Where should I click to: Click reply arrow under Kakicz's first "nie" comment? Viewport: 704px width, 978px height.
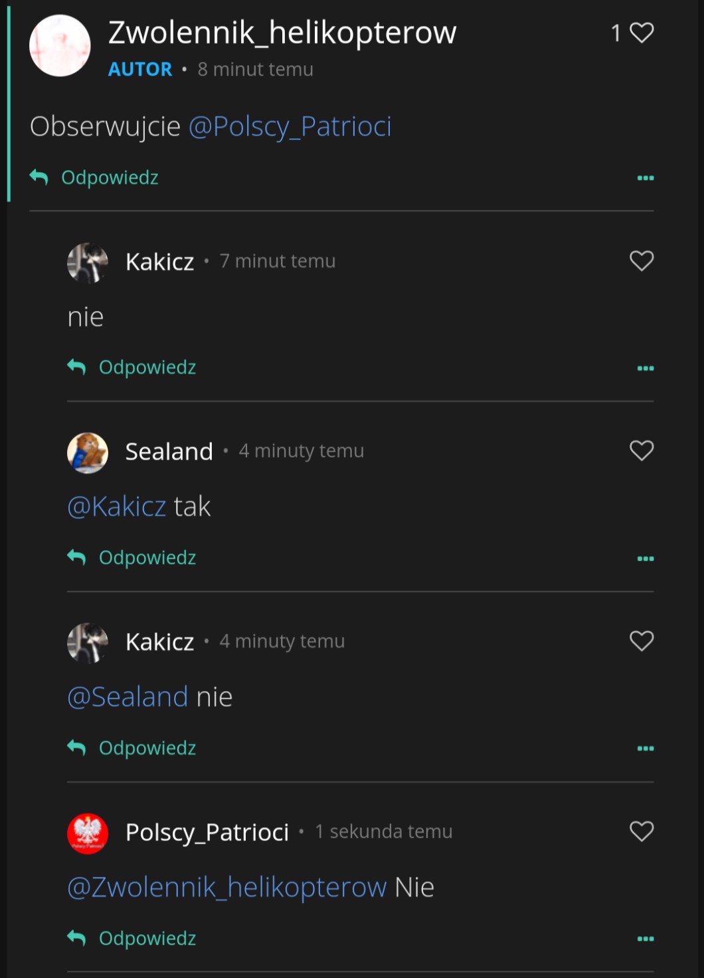click(77, 367)
